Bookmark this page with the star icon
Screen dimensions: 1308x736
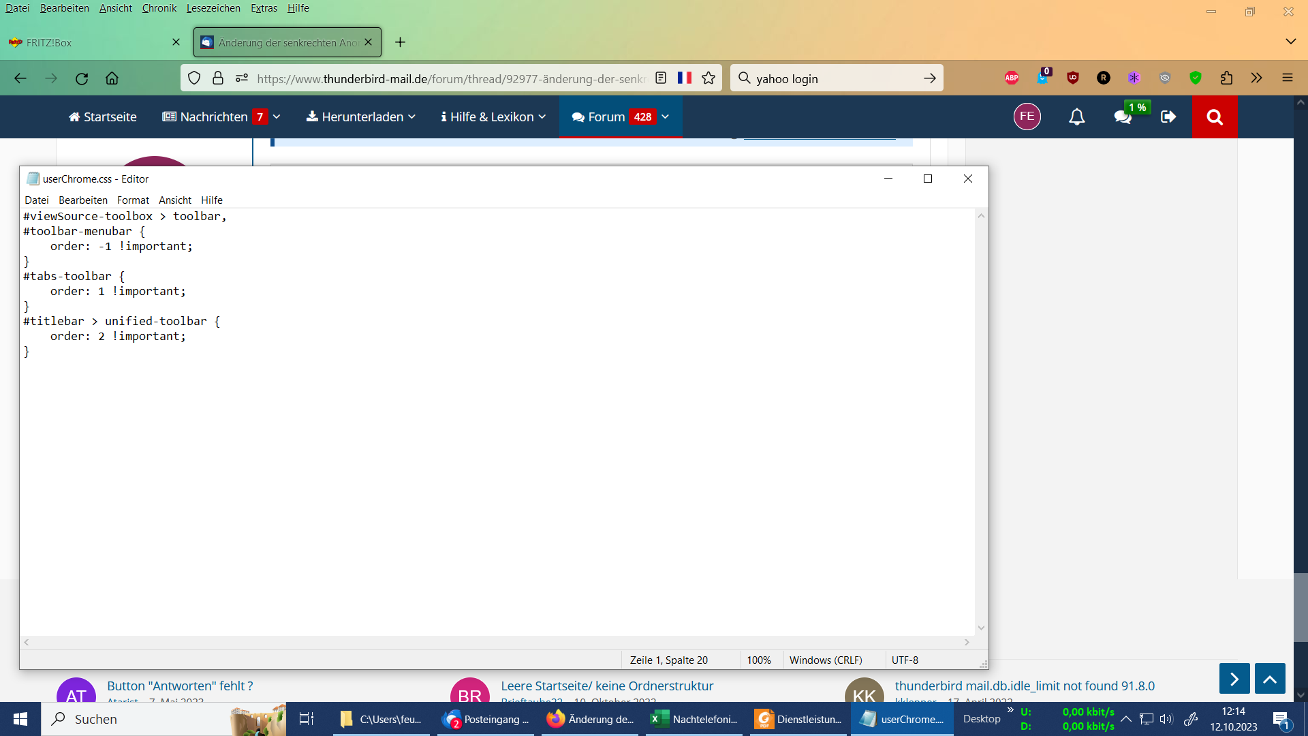[708, 78]
